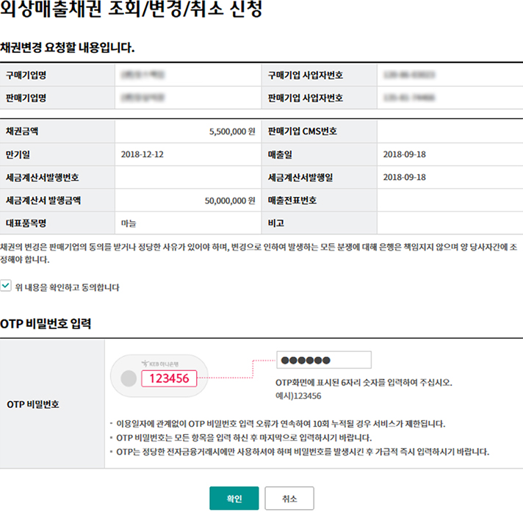The height and width of the screenshot is (512, 523).
Task: Click the gray round button on OTP device
Action: [128, 378]
